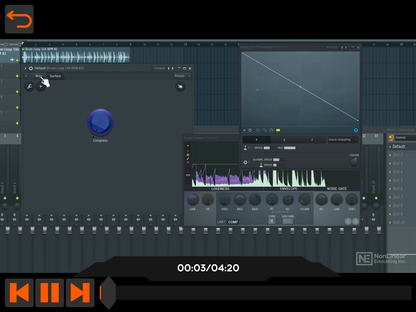Image resolution: width=416 pixels, height=312 pixels.
Task: Switch to the Surface tab
Action: click(55, 76)
